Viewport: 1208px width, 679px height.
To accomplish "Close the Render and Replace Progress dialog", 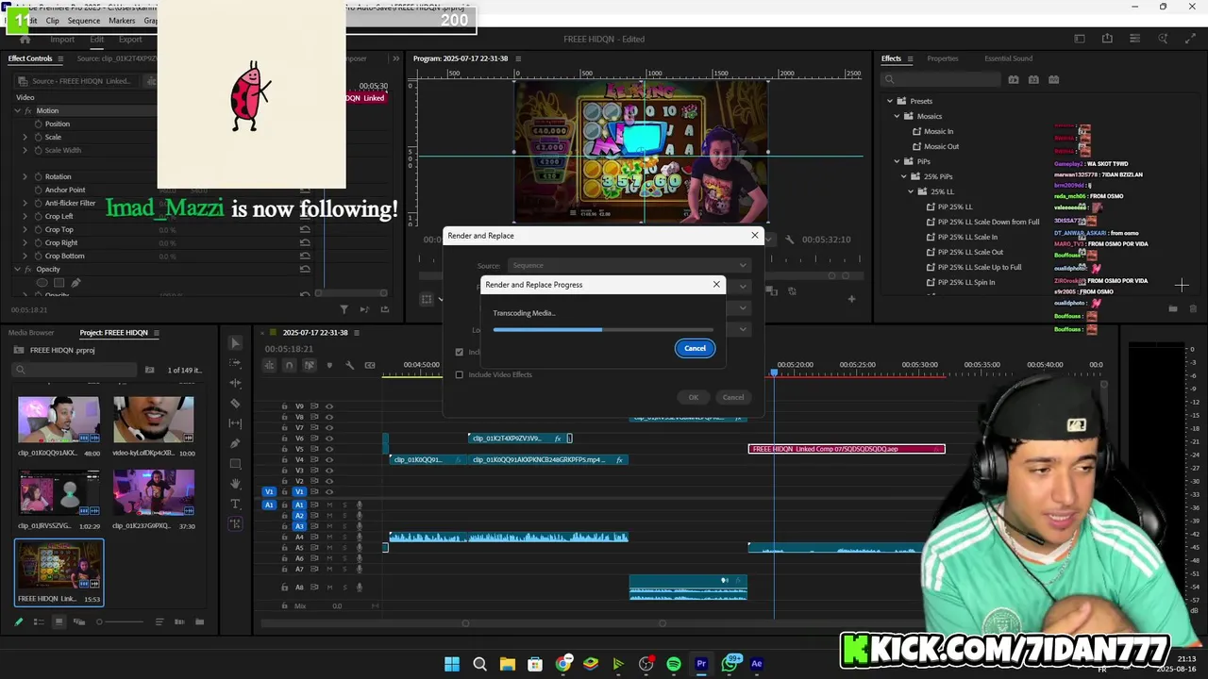I will pos(716,284).
